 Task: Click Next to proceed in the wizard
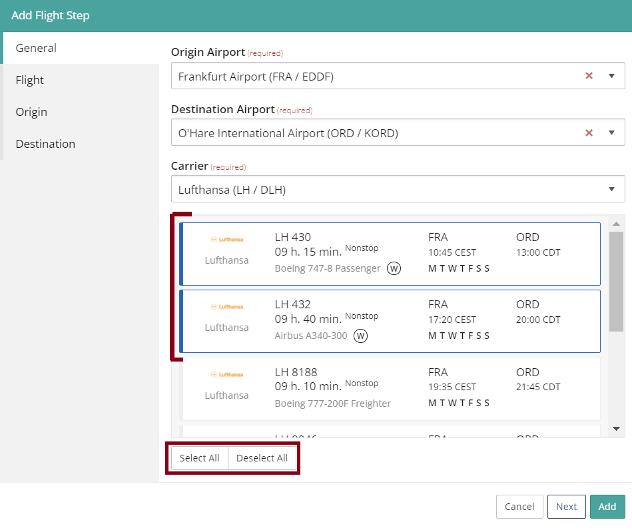pyautogui.click(x=566, y=507)
